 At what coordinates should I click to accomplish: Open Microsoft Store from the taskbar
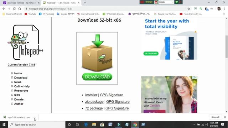(102, 124)
